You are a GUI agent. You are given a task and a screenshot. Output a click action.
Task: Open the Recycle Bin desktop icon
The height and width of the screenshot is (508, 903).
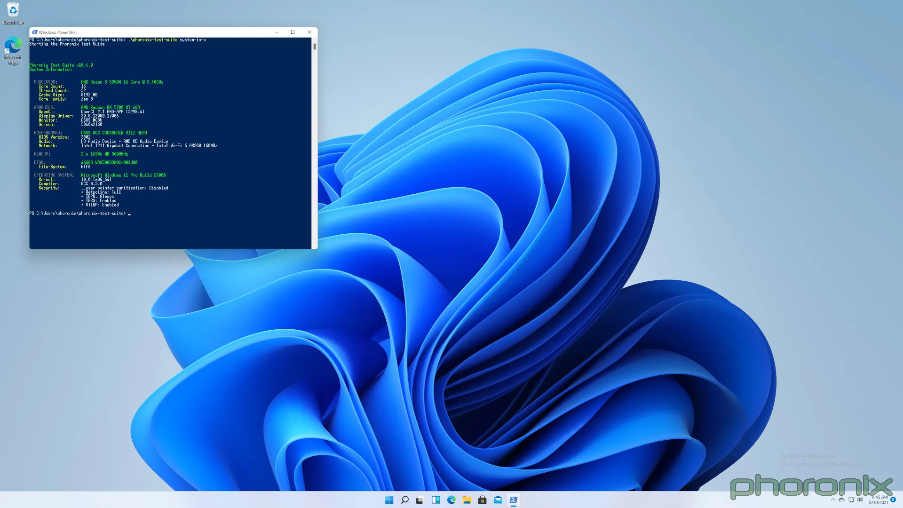coord(13,13)
